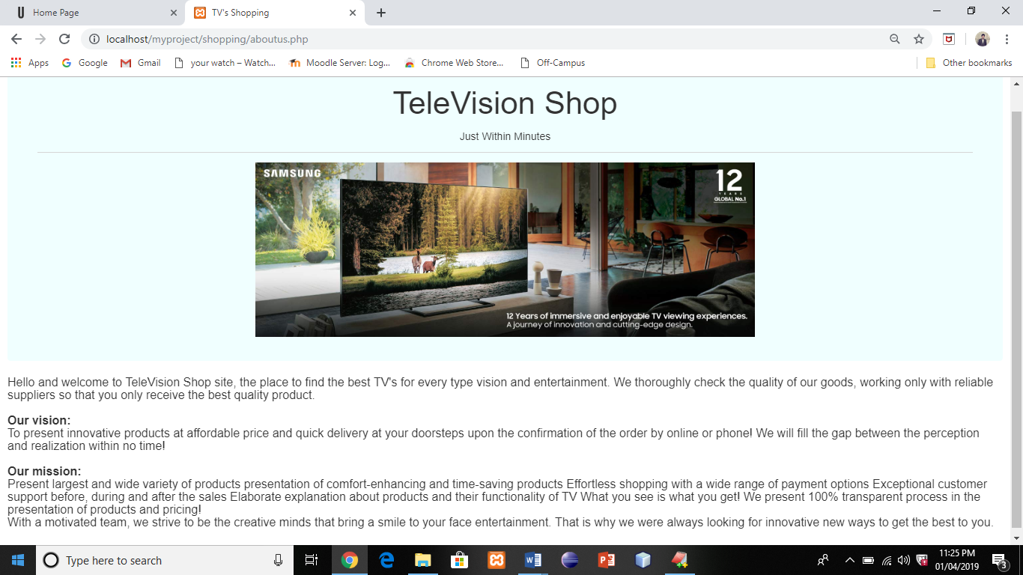Click the taskbar search box

(x=165, y=560)
